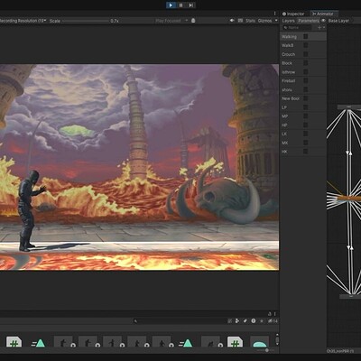The width and height of the screenshot is (361, 361).
Task: Toggle hidden packages count icon showing 14
Action: tap(273, 321)
